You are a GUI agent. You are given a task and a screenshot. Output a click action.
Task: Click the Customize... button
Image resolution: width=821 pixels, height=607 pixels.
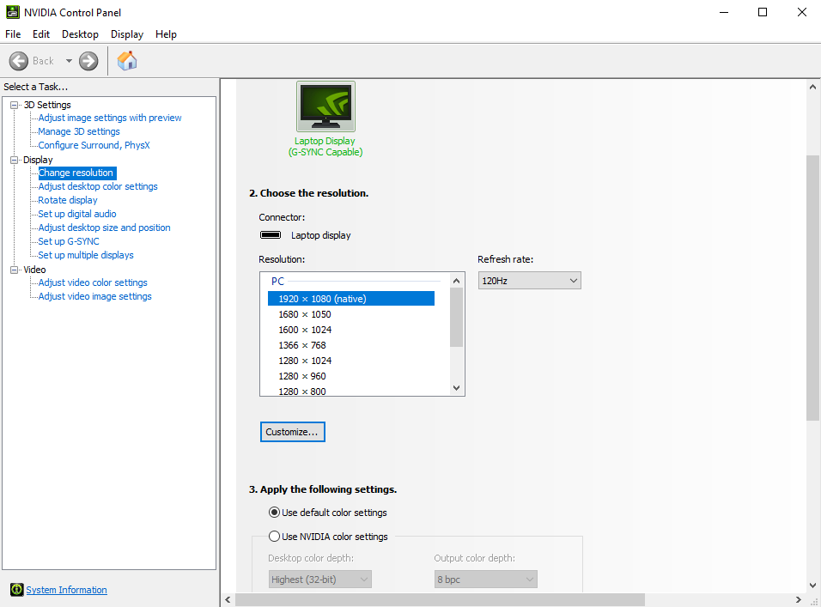pos(292,432)
